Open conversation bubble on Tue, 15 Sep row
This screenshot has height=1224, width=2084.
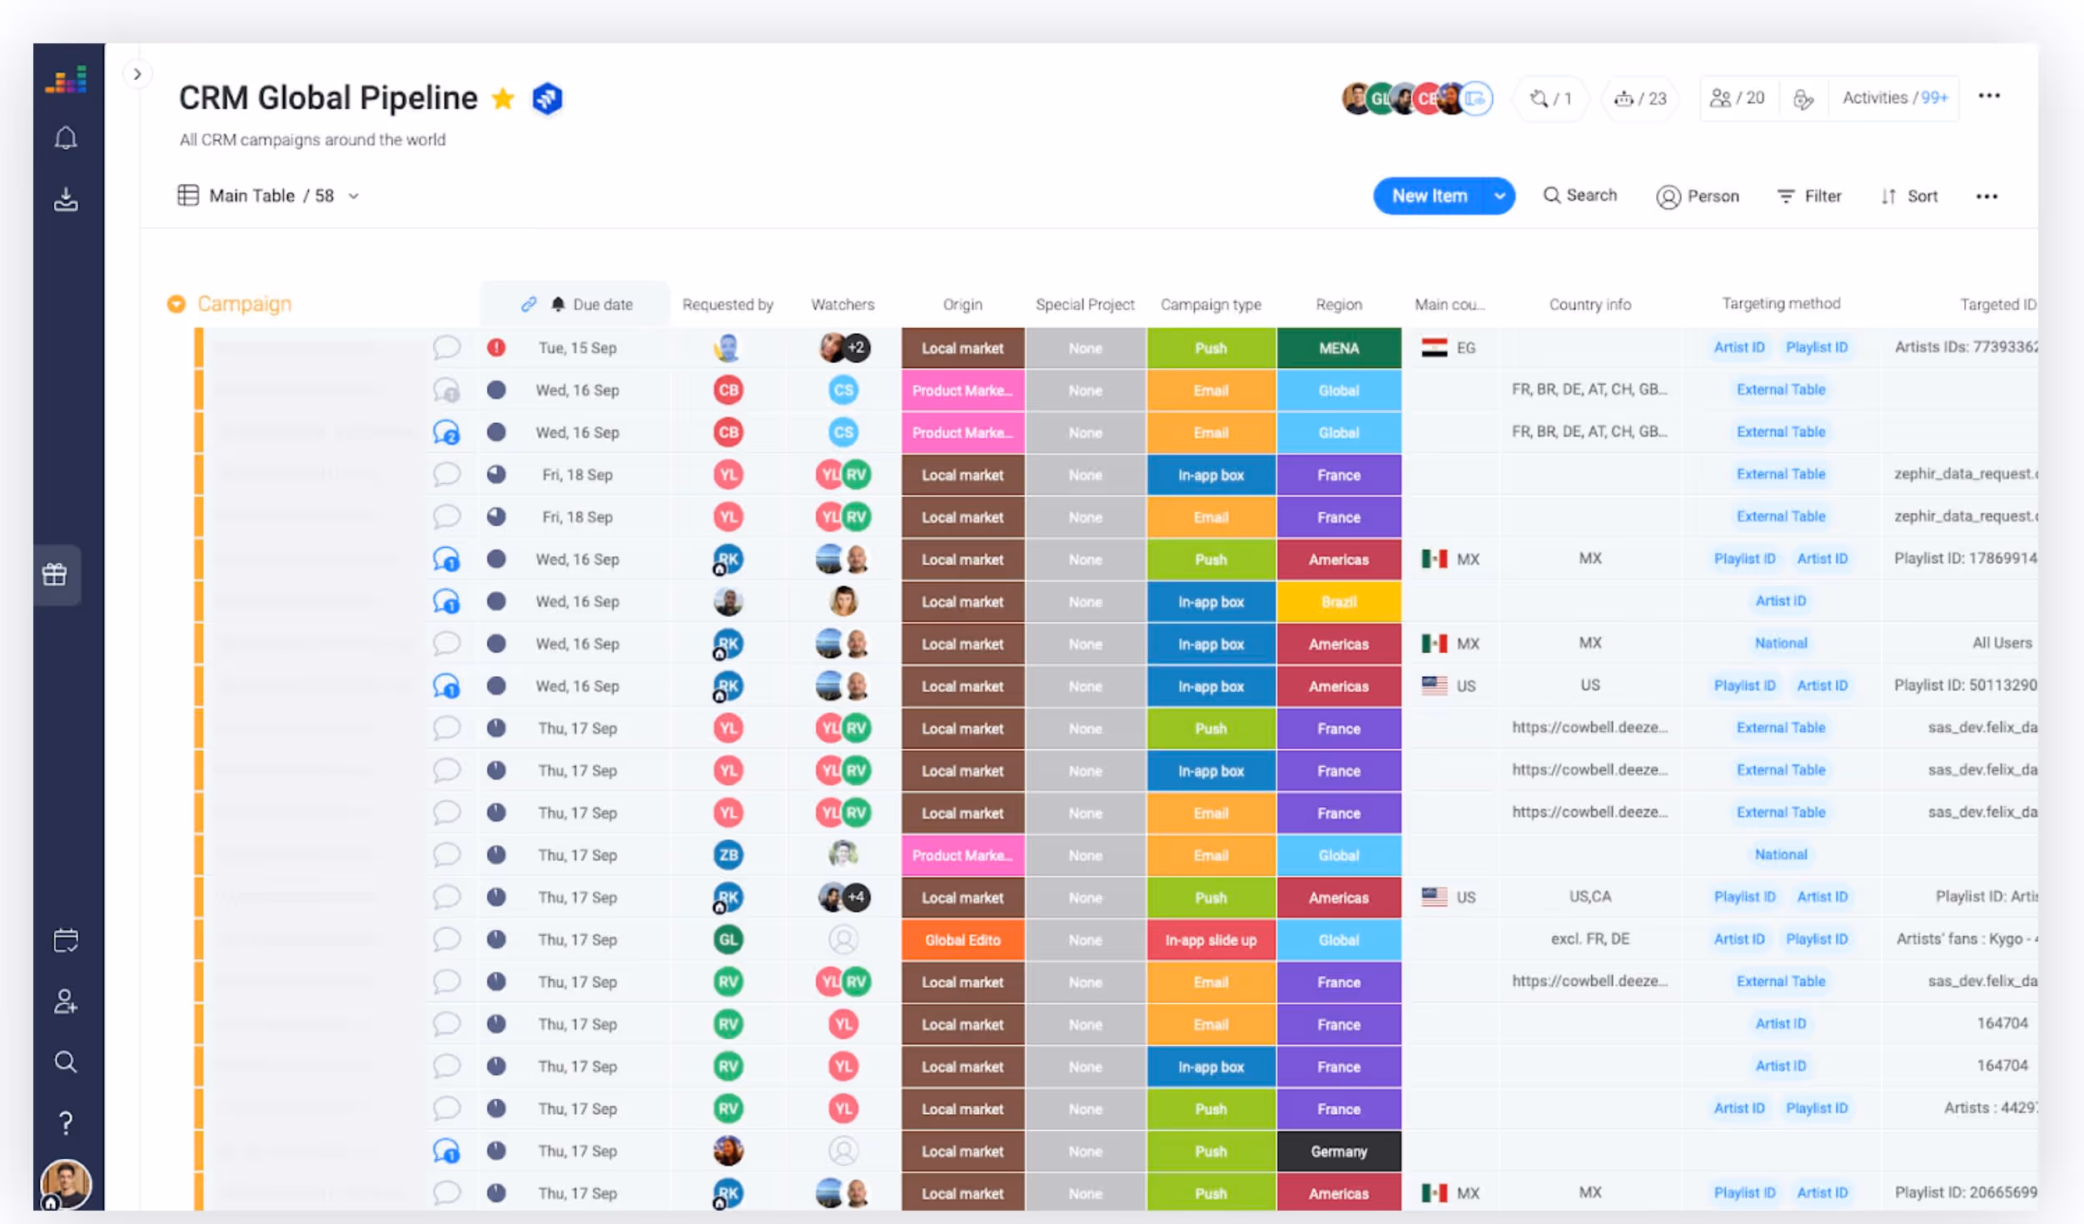[x=447, y=347]
